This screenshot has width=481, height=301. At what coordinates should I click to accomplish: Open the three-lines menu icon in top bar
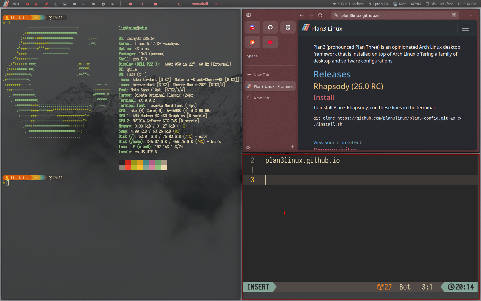(168, 4)
